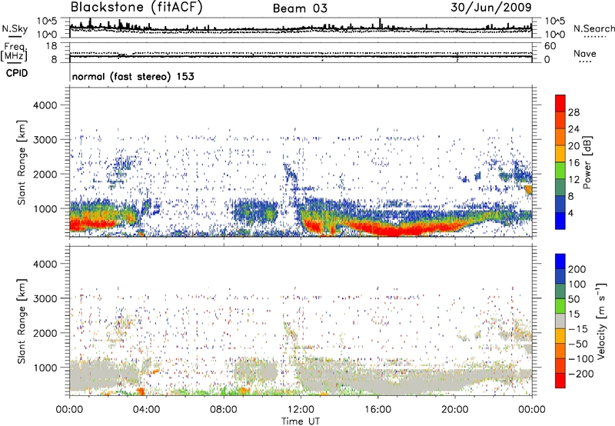Viewport: 615px width, 426px height.
Task: Click the 'normal (fast stereo) 153' text
Action: 133,76
